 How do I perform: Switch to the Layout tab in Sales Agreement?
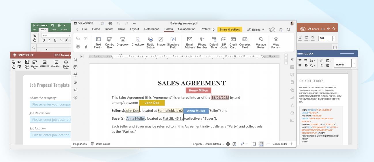[135, 29]
